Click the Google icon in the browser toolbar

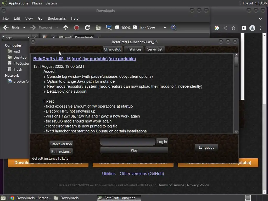[x=216, y=28]
